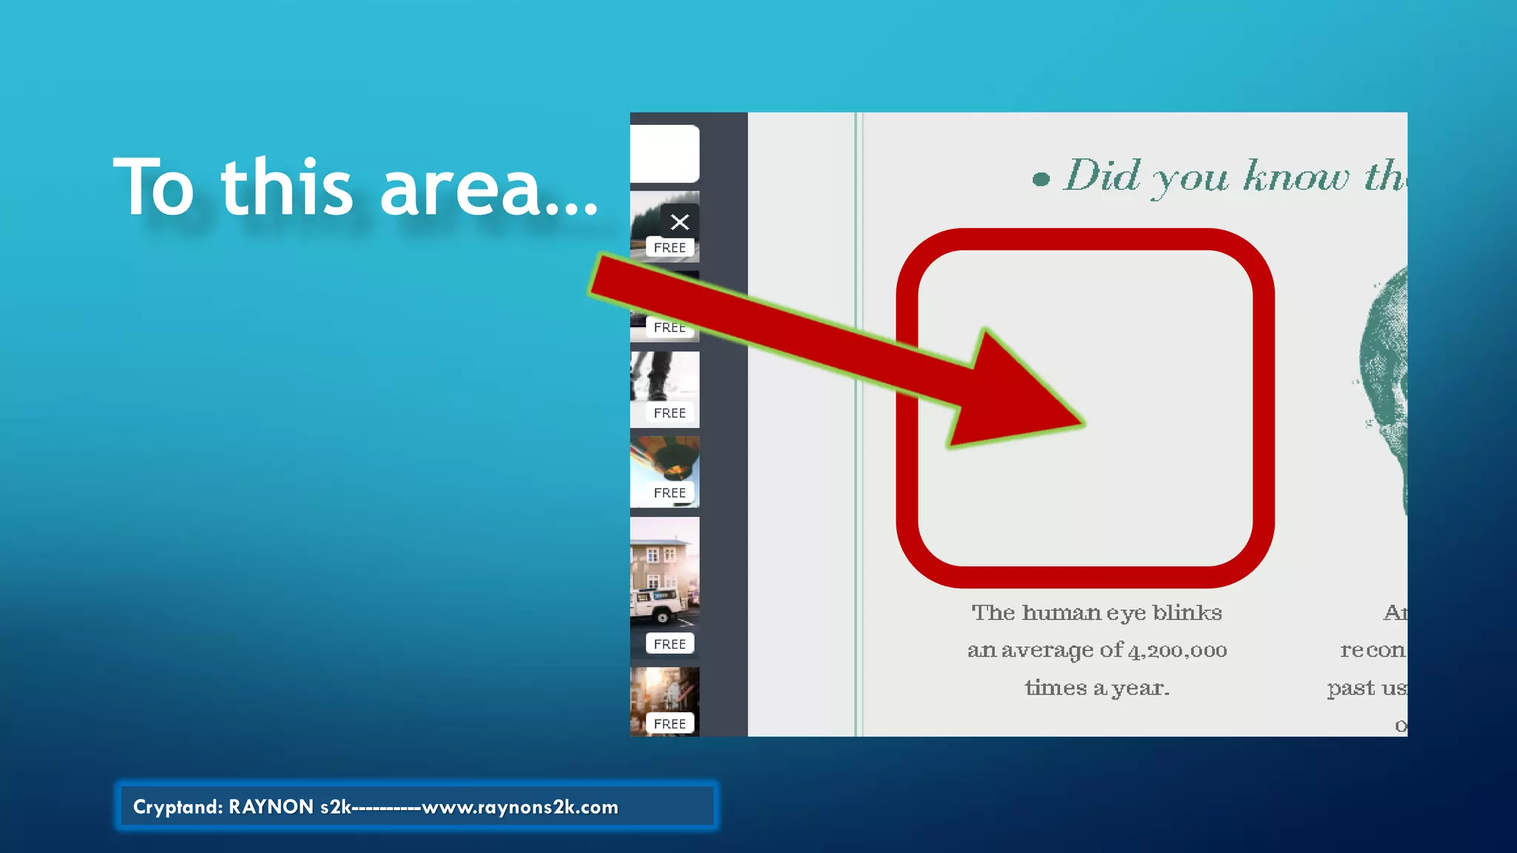Select the 'human eye blinks' text block
This screenshot has height=853, width=1517.
click(1097, 649)
